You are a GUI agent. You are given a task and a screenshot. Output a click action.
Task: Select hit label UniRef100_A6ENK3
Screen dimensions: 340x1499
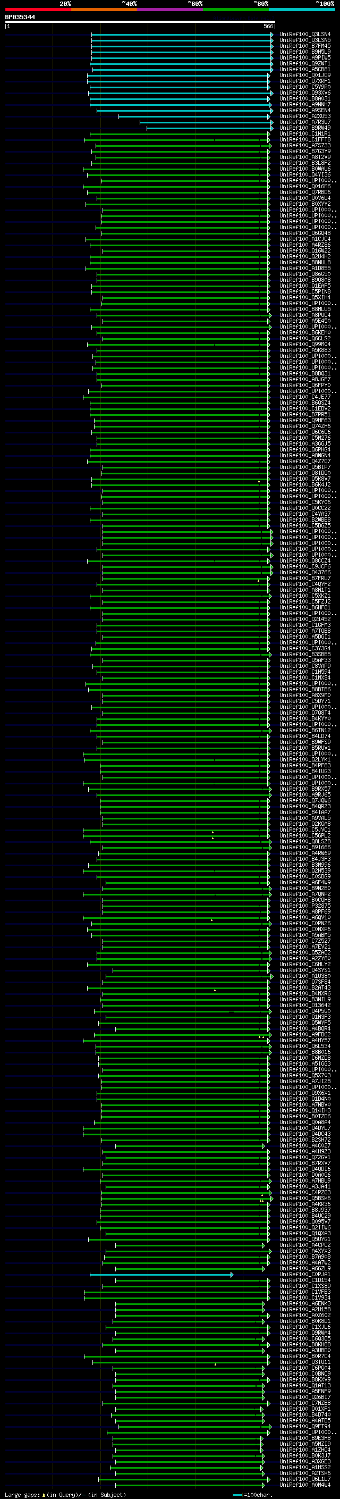(305, 1303)
